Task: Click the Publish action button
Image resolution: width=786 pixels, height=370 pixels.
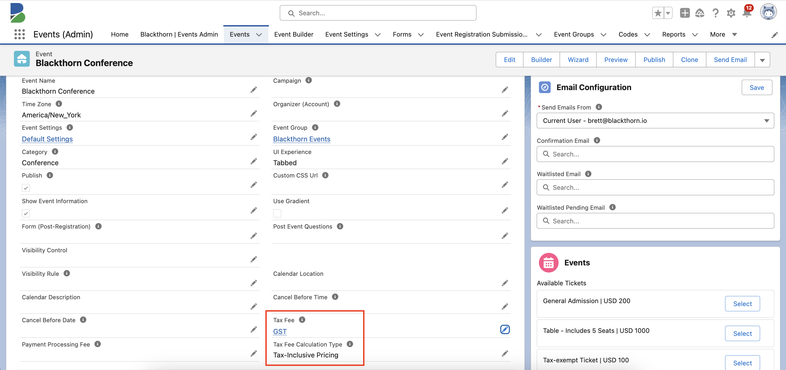Action: pyautogui.click(x=654, y=60)
